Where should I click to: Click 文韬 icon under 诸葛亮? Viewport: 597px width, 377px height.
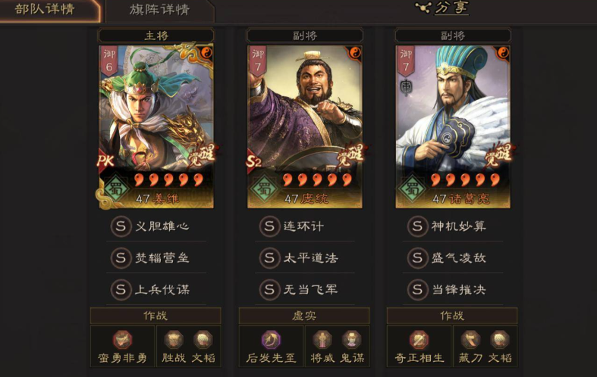click(x=500, y=339)
